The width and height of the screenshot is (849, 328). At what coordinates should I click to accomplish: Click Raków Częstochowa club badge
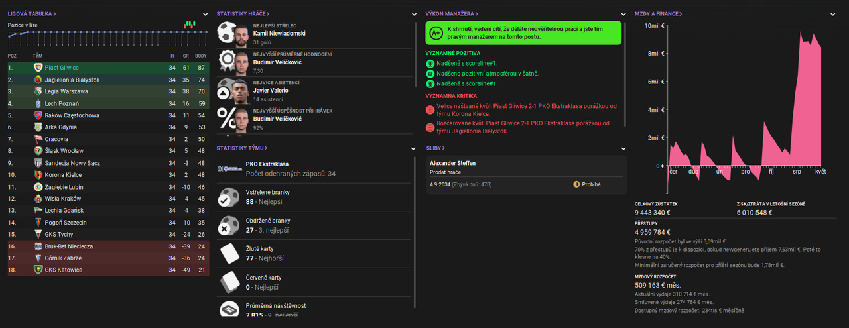pos(38,115)
